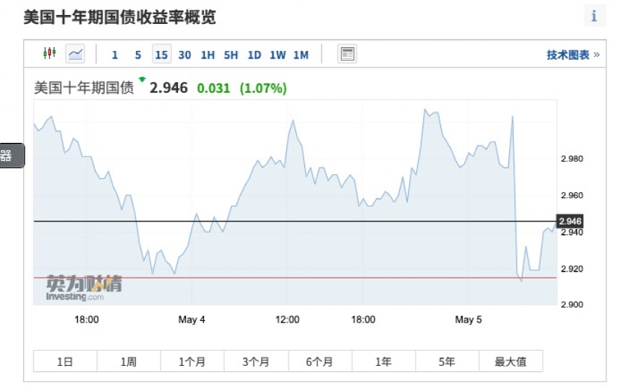Show the 1年 range
This screenshot has width=622, height=392.
(384, 361)
